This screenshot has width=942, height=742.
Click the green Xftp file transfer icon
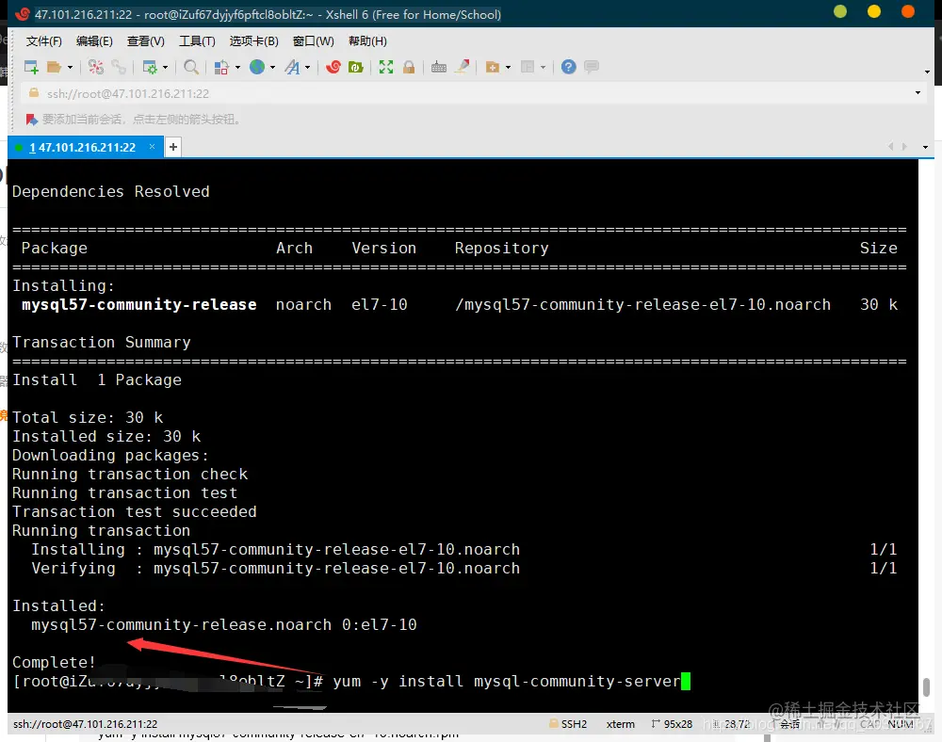[x=356, y=67]
